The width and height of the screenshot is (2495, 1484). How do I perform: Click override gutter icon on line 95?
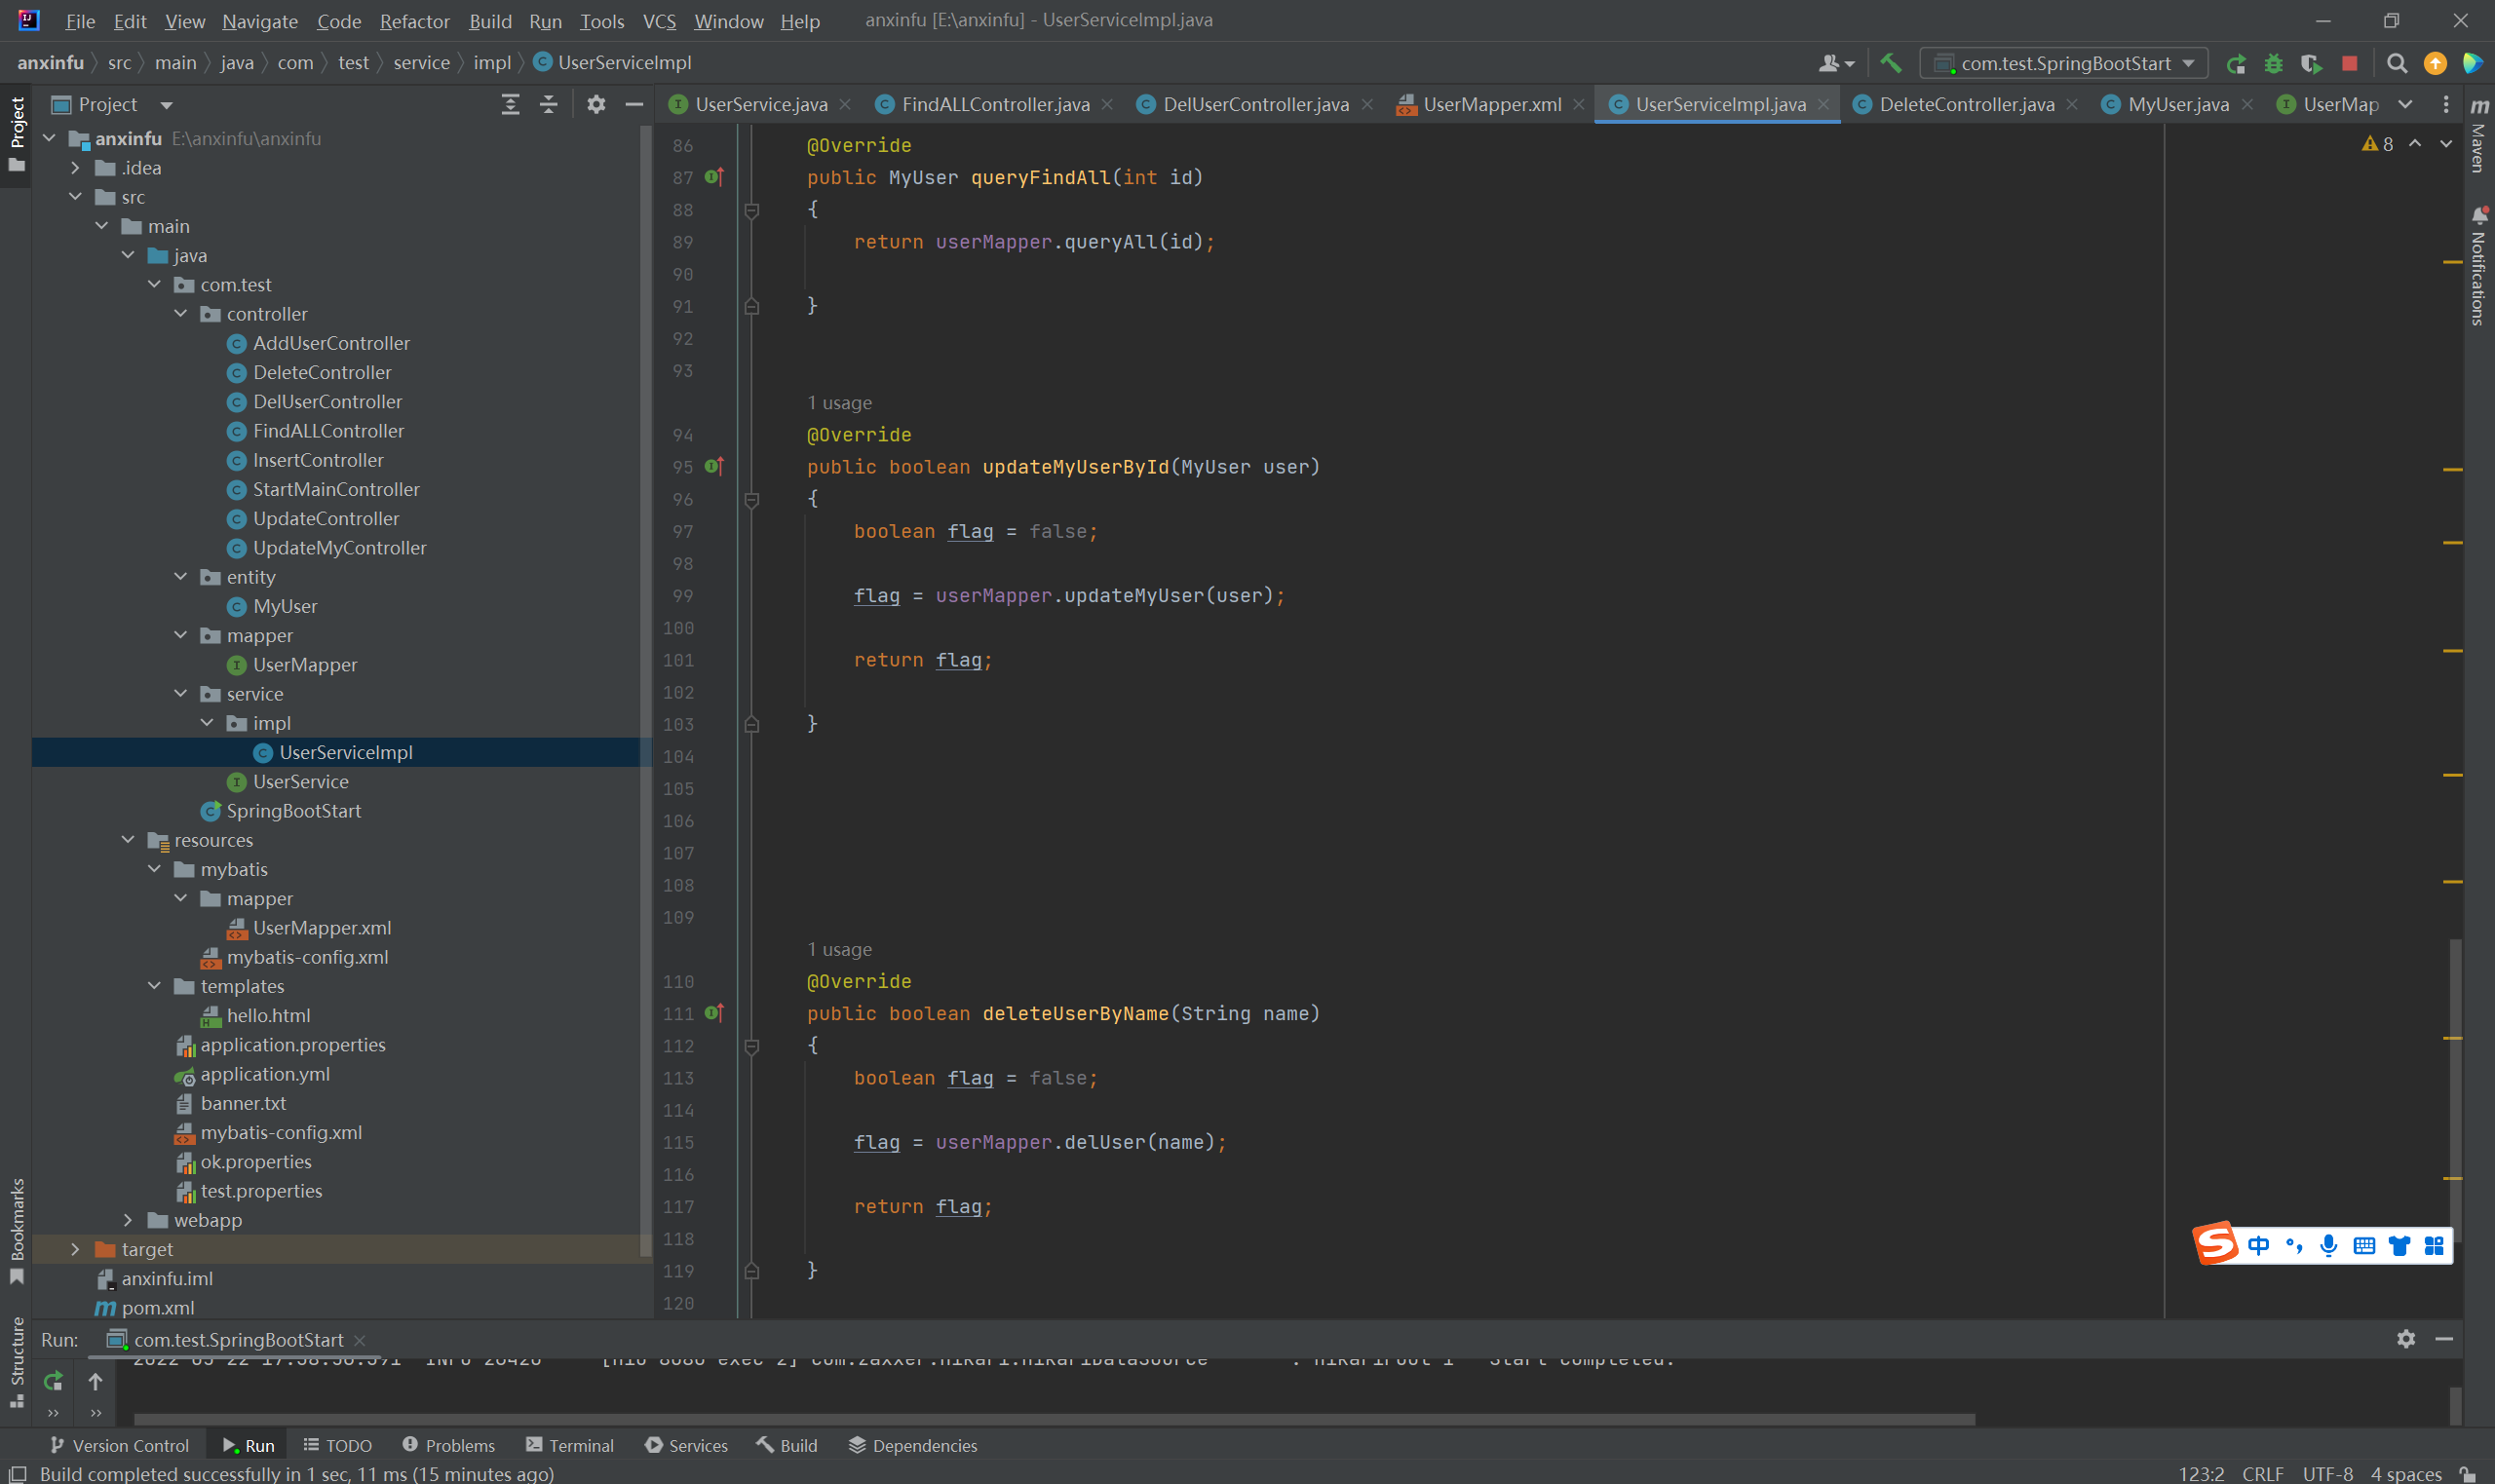point(714,466)
